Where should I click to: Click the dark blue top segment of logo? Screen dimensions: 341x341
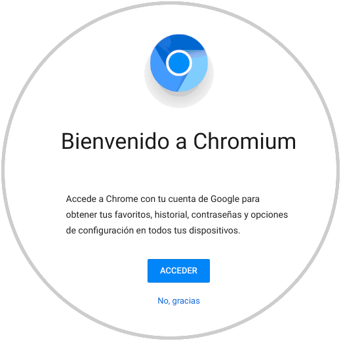point(179,43)
